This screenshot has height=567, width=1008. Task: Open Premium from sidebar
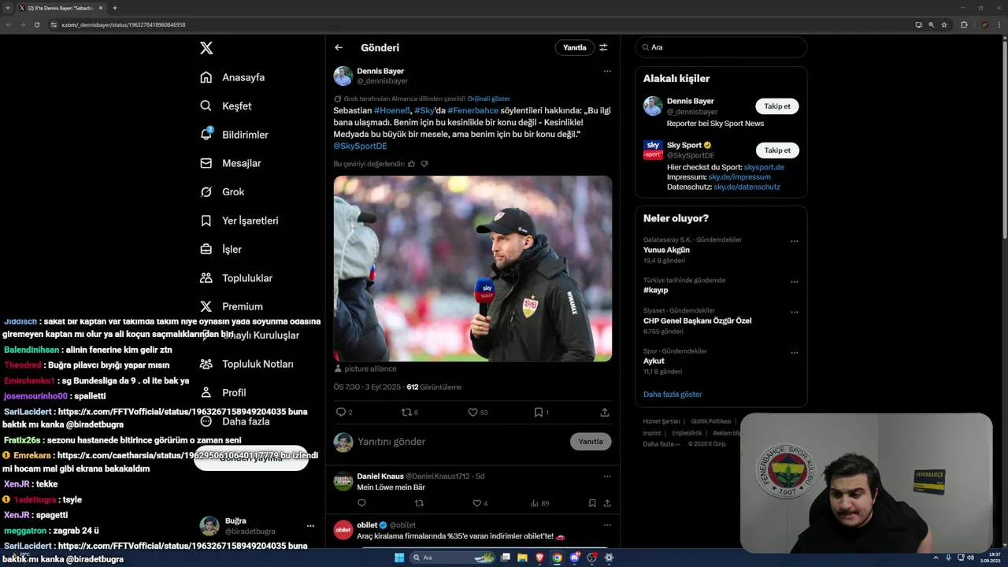232,306
